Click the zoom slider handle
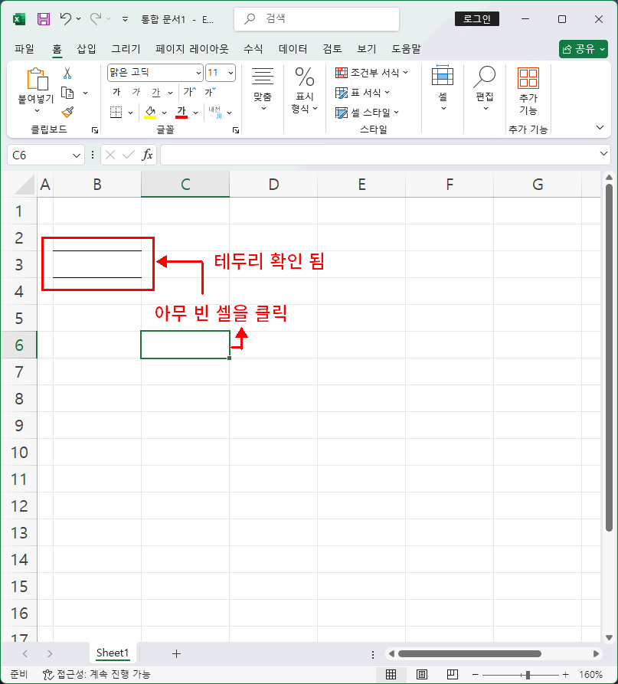The height and width of the screenshot is (684, 618). [528, 675]
